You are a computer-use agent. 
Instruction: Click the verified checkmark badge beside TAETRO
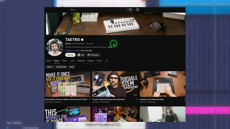pos(82,40)
